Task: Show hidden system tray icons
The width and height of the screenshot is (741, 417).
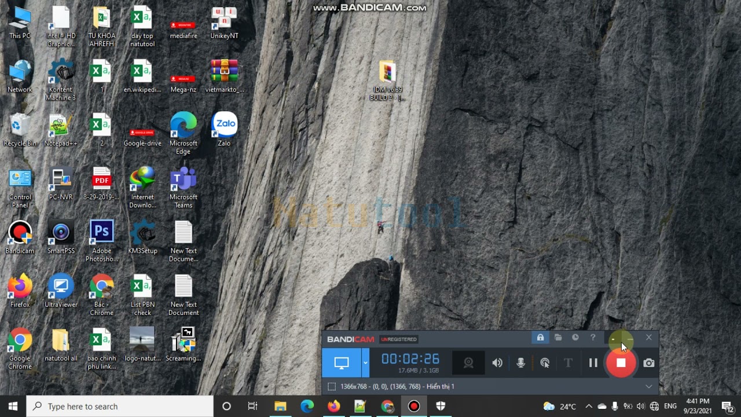Action: 589,407
